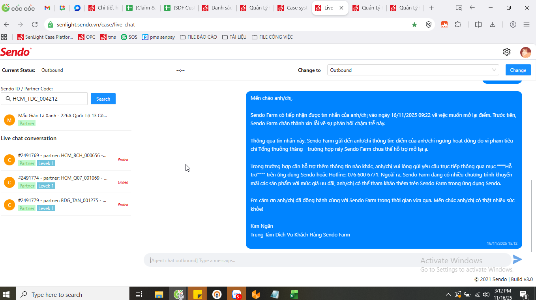
Task: Click the Sendo logo
Action: pyautogui.click(x=16, y=52)
